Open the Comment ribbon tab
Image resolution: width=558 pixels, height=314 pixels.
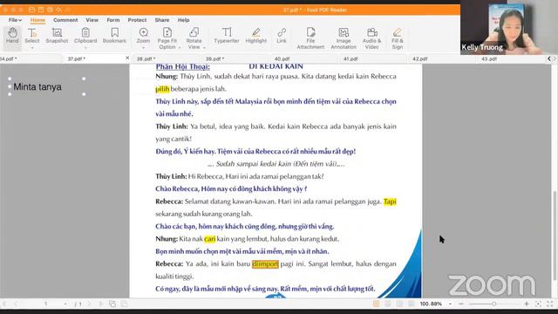pos(65,20)
